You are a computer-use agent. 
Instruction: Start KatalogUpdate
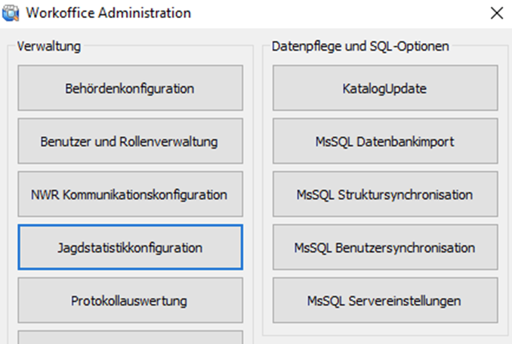pos(384,88)
